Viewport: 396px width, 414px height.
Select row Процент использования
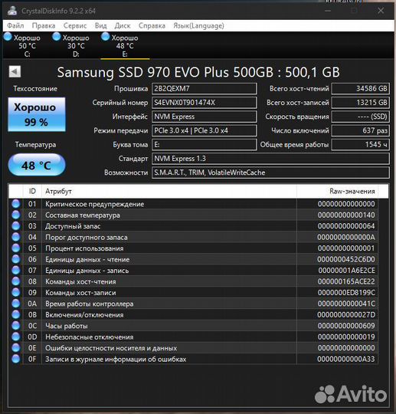[x=194, y=248]
